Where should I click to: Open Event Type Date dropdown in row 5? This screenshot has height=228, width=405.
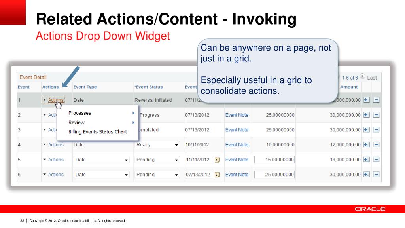[101, 160]
